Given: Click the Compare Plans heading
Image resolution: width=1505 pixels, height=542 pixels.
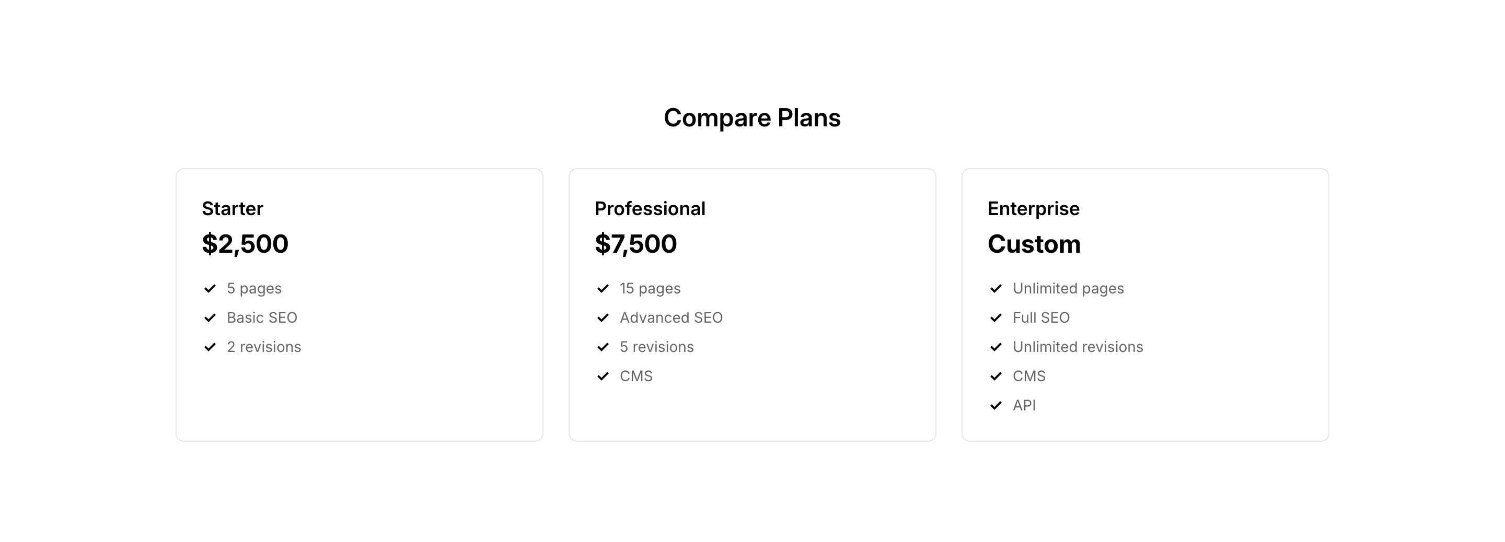Looking at the screenshot, I should (x=752, y=118).
